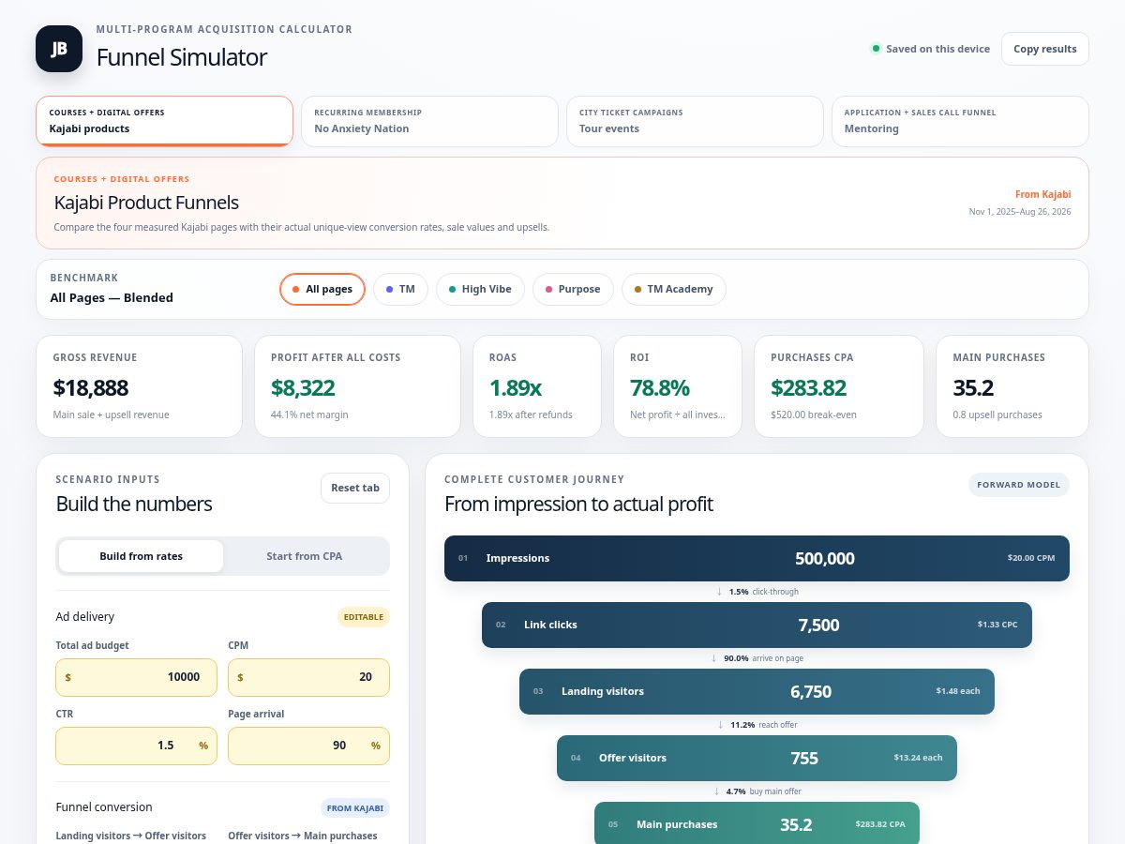Click the Purchases CPA $283.82 value

pos(809,387)
